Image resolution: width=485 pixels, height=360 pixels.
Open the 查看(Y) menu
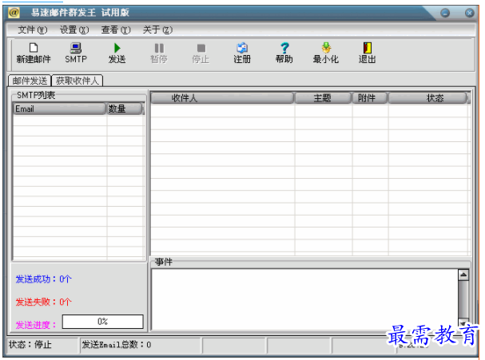tap(116, 30)
